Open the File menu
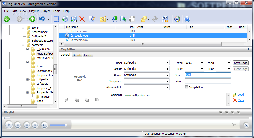254x138 pixels. [x=6, y=11]
